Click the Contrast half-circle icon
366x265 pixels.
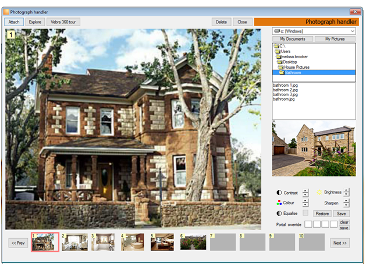point(279,193)
